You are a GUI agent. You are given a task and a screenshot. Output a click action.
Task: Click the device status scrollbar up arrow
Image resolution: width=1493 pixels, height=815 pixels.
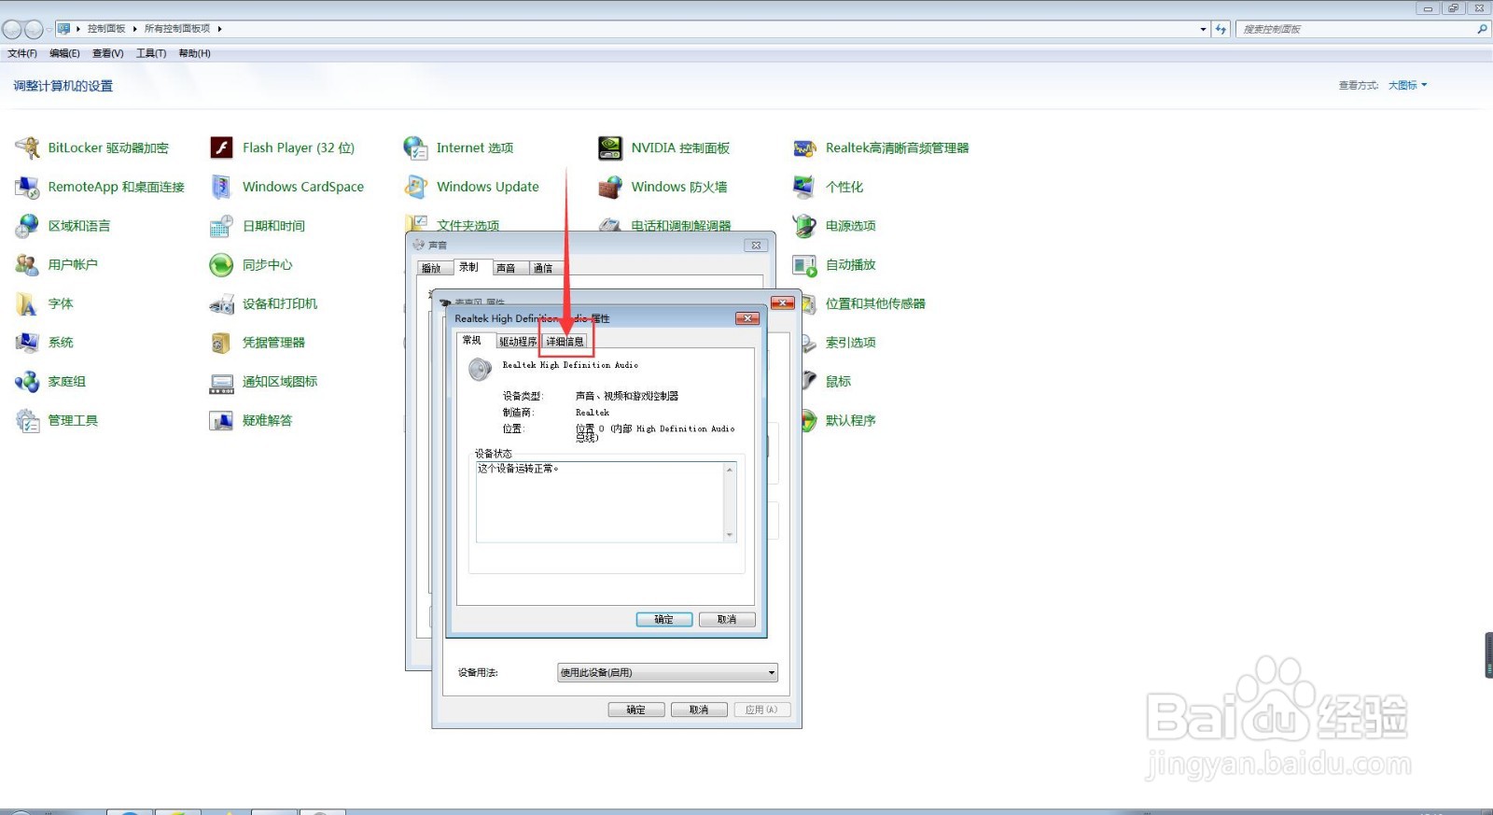click(730, 469)
